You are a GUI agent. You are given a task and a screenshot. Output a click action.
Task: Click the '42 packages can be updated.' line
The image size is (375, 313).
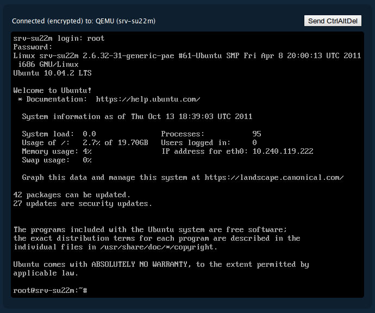click(72, 195)
